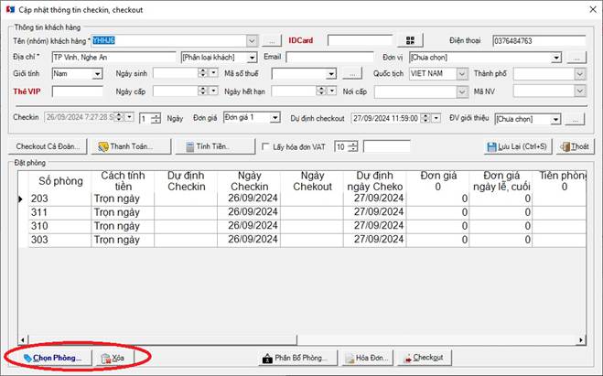Click the number of days stepper
Viewport: 603px width, 376px height.
tap(156, 118)
